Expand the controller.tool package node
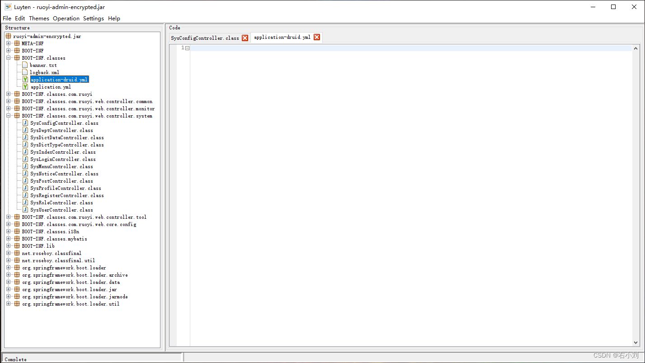645x363 pixels. [x=8, y=217]
